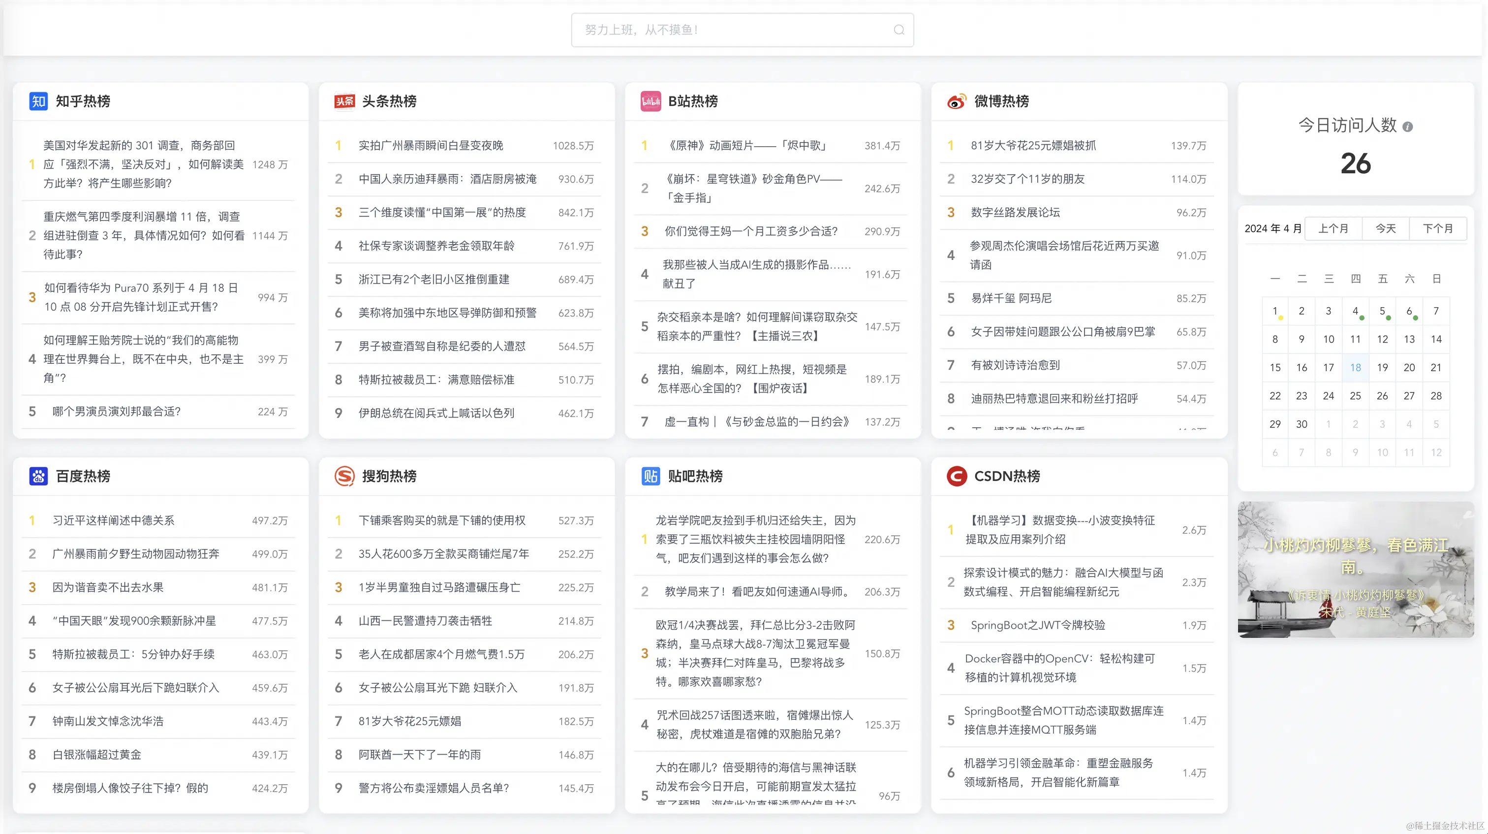Open Weibo topic 数字丝路发展论坛

[1015, 212]
